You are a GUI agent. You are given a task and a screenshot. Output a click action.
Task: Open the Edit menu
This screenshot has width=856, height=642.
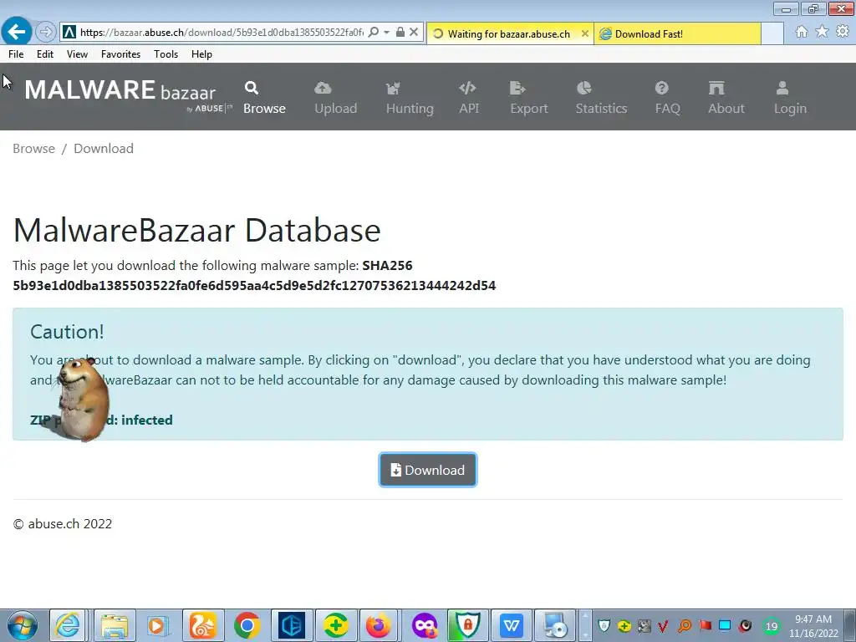tap(45, 54)
